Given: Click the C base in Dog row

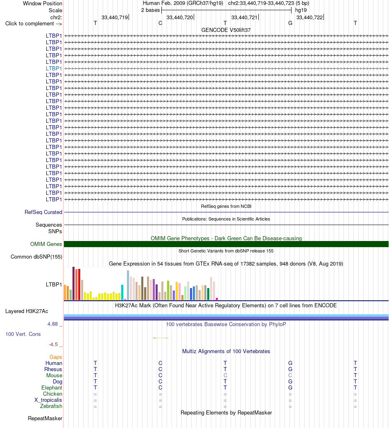Looking at the screenshot, I should point(161,382).
